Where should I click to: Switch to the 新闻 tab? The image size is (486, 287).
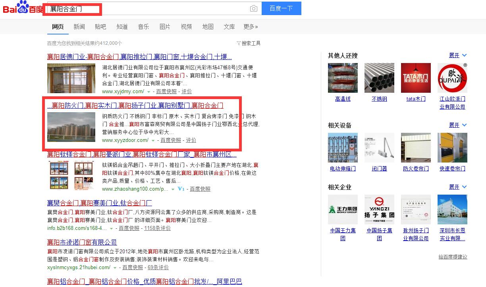[x=79, y=27]
